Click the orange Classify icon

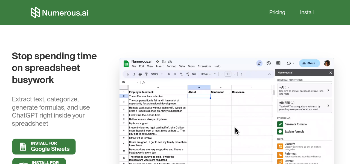[x=280, y=146]
